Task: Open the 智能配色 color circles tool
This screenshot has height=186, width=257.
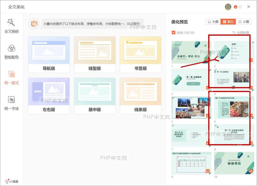Action: pos(12,52)
